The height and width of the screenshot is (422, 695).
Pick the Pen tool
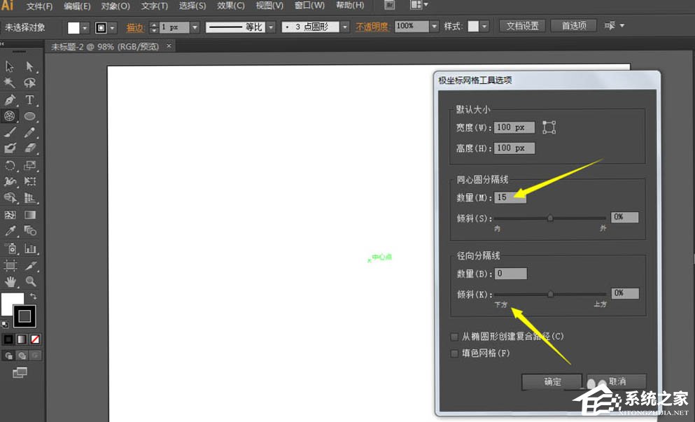coord(9,100)
